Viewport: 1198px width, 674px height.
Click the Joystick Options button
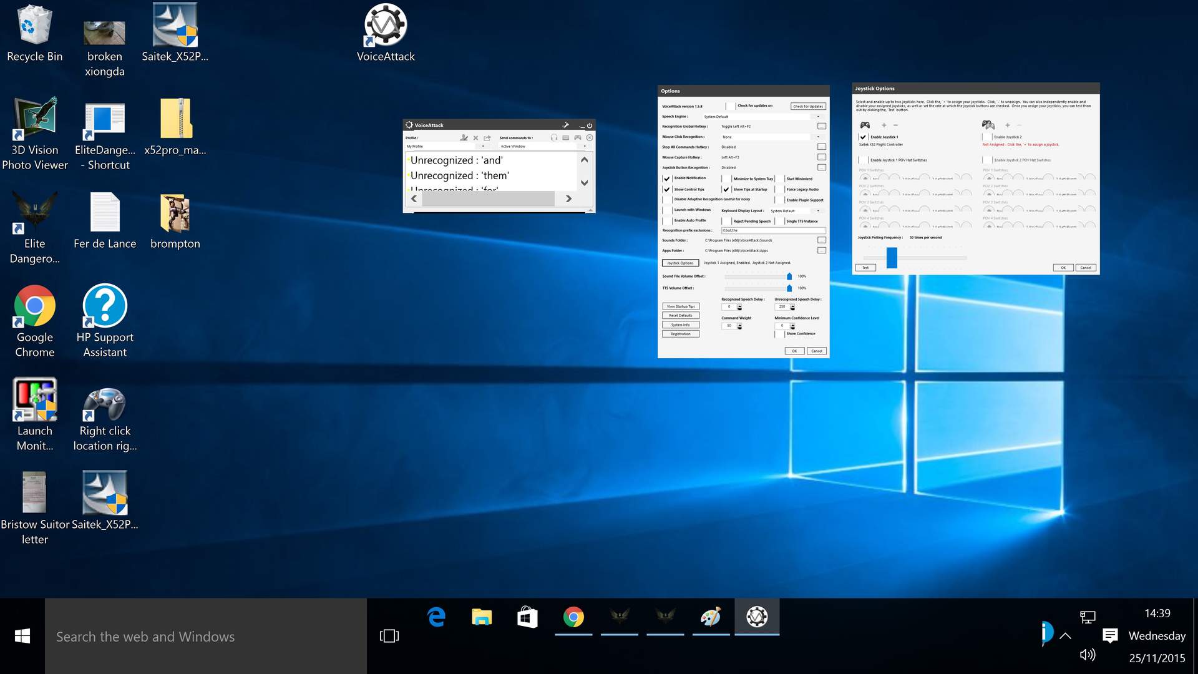(x=680, y=263)
